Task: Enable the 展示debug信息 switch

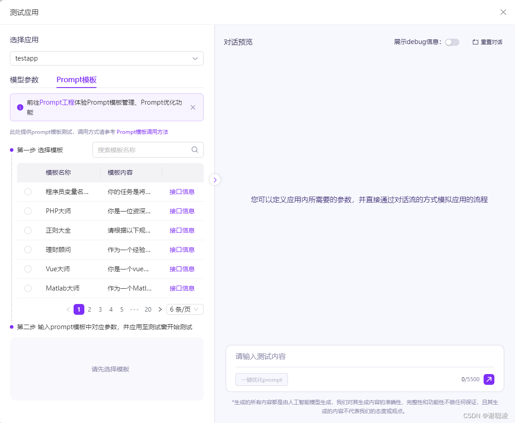Action: tap(452, 42)
